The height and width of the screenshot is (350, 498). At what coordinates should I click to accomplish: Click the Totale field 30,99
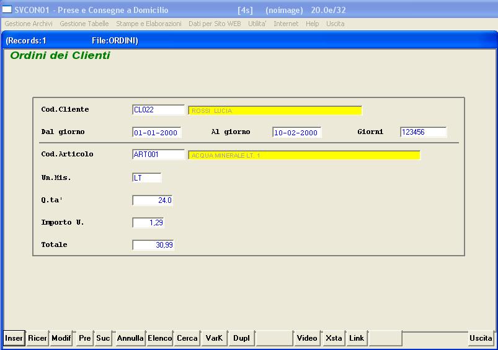[153, 245]
